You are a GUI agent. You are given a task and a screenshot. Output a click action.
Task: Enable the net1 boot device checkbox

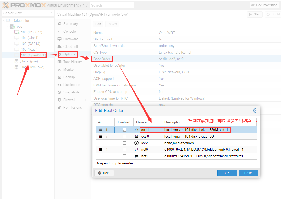pos(124,156)
